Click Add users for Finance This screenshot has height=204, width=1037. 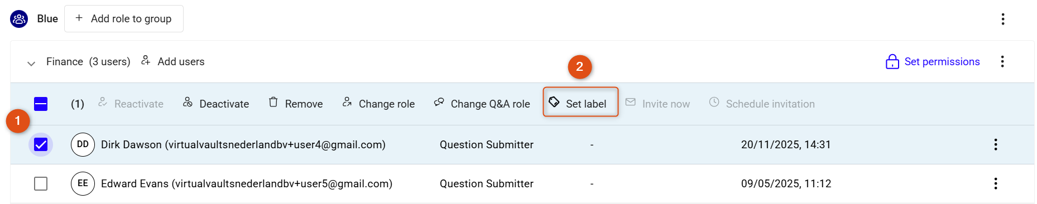tap(172, 61)
